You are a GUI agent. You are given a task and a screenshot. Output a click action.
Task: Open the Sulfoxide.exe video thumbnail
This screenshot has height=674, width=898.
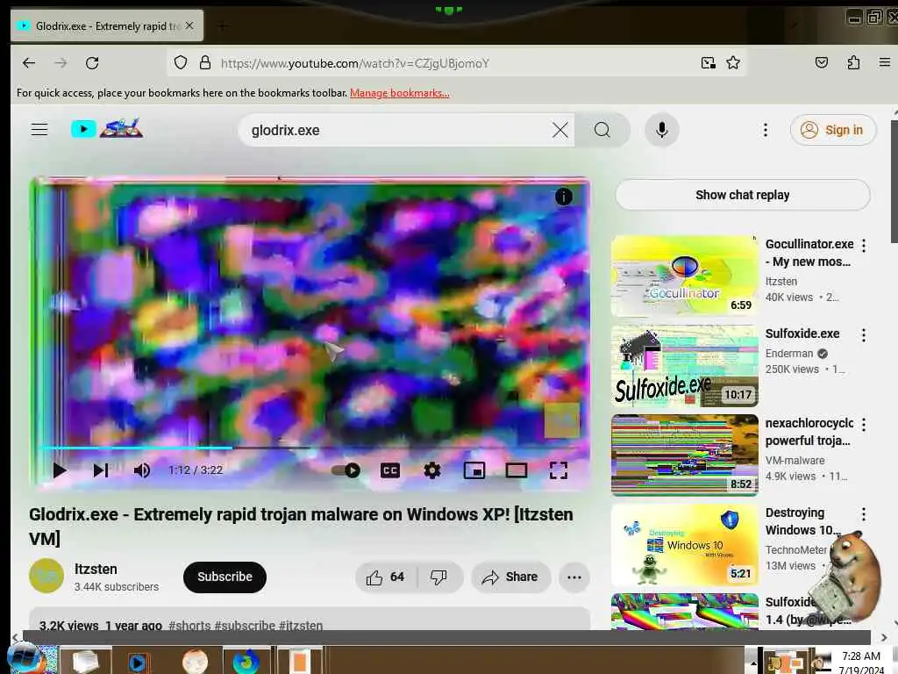[684, 366]
